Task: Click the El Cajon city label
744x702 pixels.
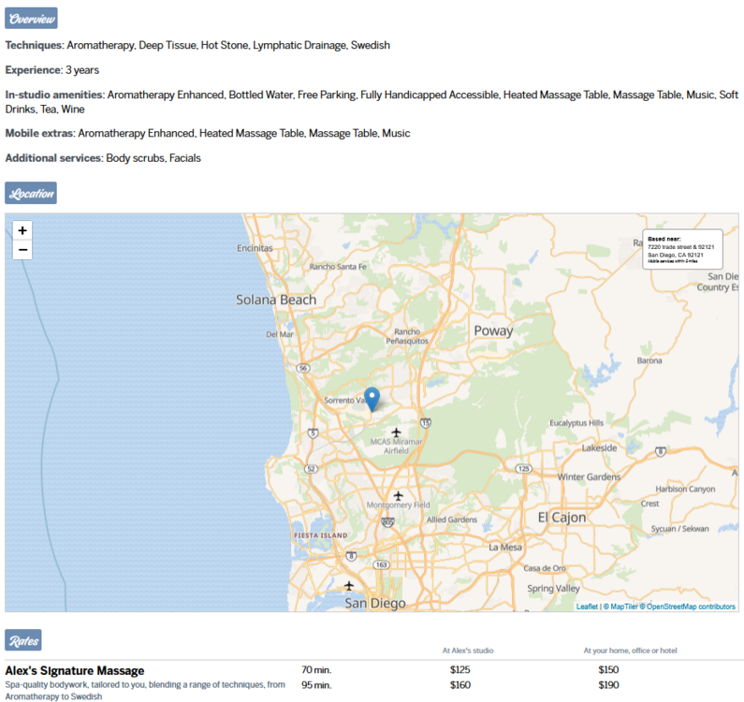Action: click(562, 517)
